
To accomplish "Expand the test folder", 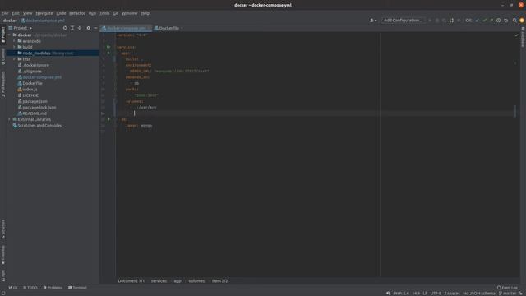I will (x=15, y=59).
